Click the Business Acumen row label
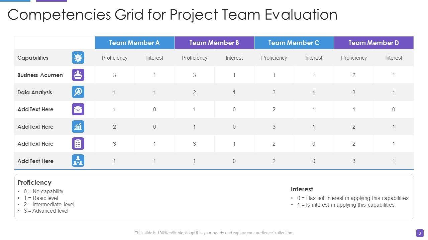 40,75
